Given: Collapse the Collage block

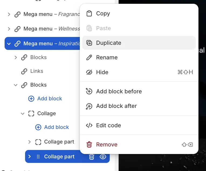Looking at the screenshot, I should (x=23, y=114).
